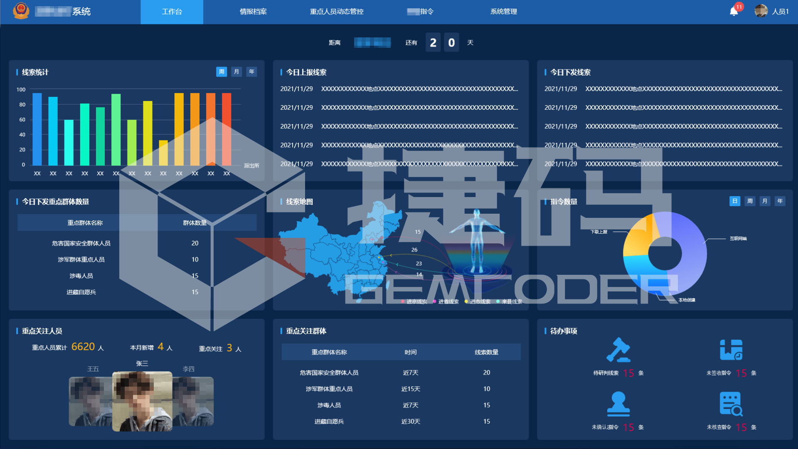Open the 未核查指令 document search icon
The width and height of the screenshot is (798, 449).
point(731,404)
